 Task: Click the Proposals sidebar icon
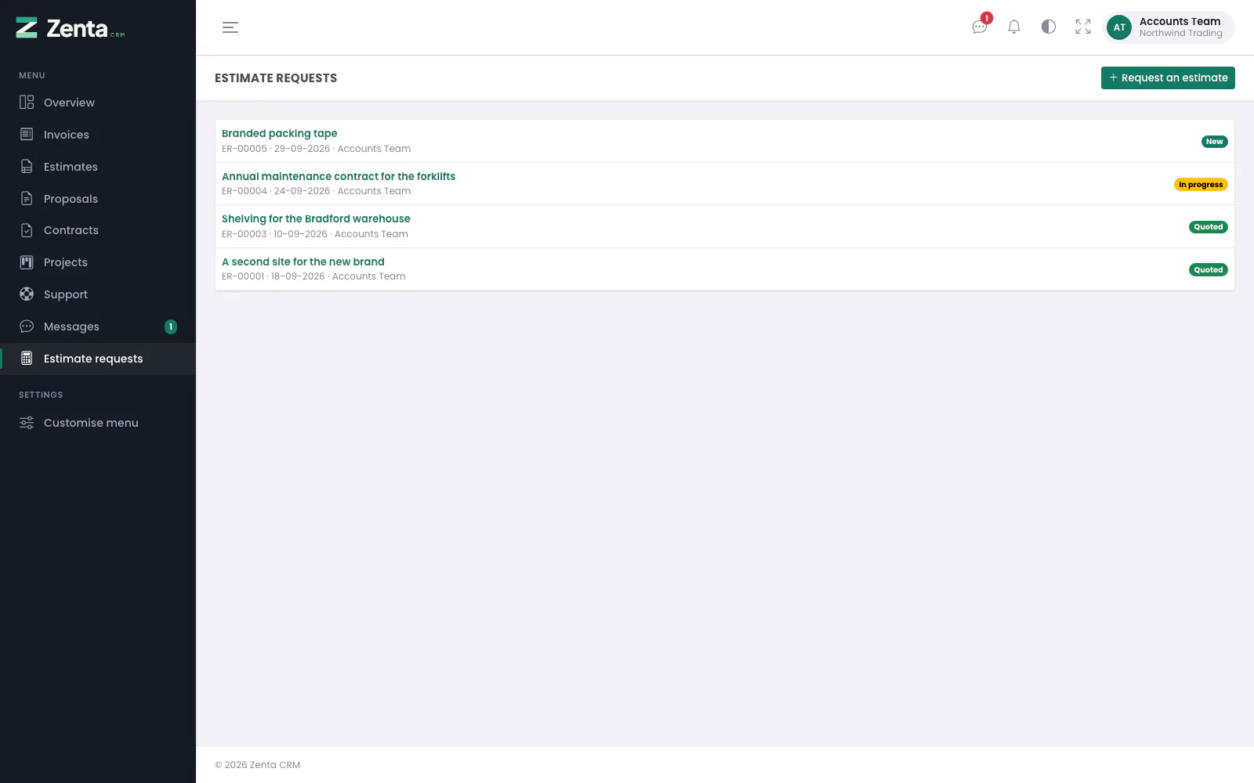(x=27, y=199)
